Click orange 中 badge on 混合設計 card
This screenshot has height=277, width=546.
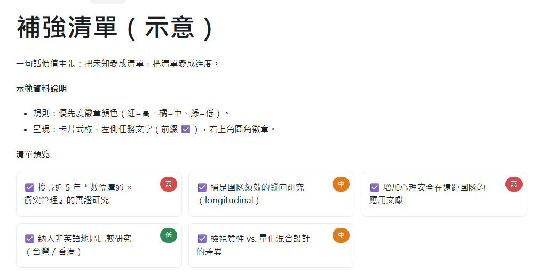[341, 235]
